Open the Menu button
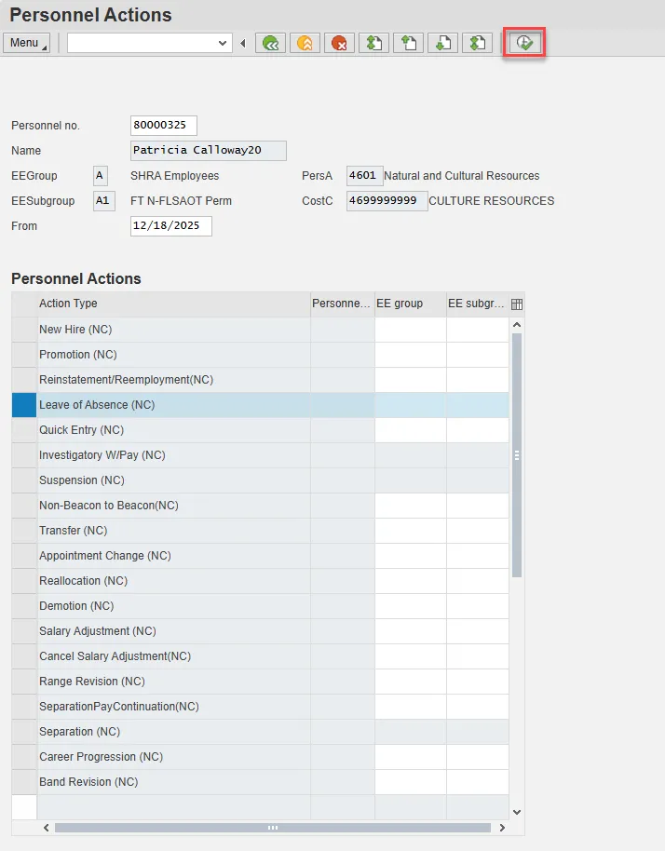 26,43
